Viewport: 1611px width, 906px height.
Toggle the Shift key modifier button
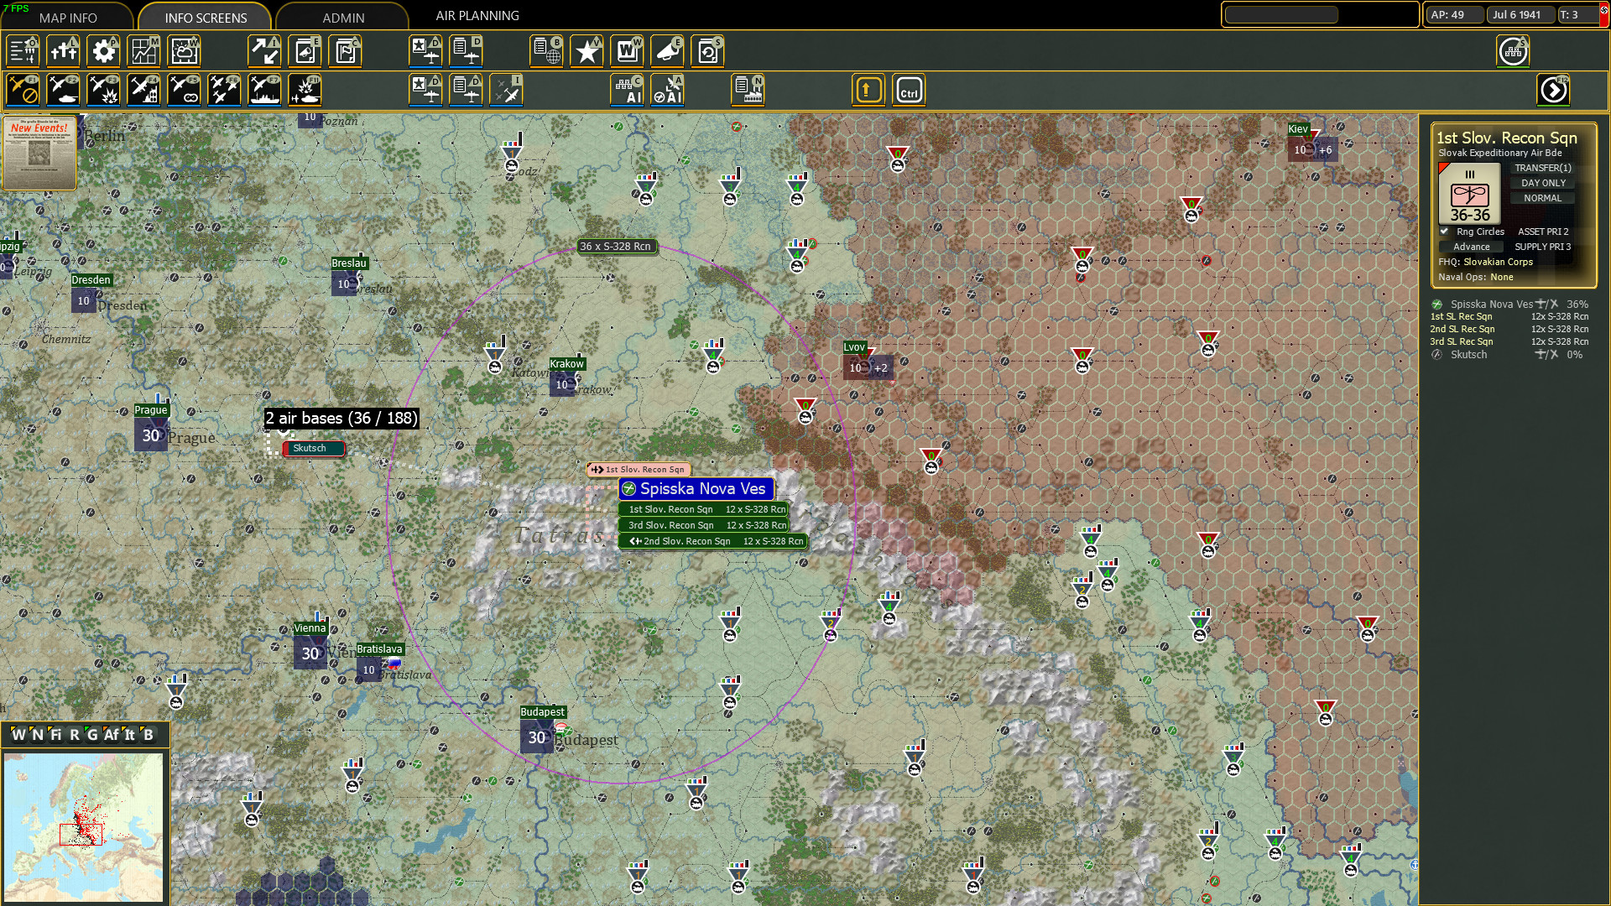point(868,90)
